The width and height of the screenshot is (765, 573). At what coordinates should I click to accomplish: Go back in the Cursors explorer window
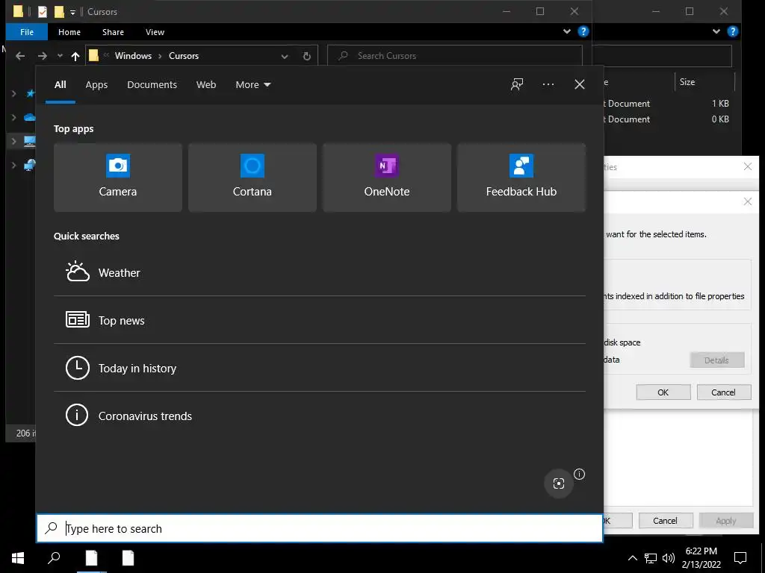click(x=20, y=56)
